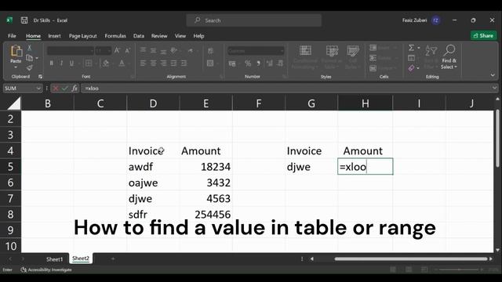The width and height of the screenshot is (502, 282).
Task: Click Increase Decimal icon
Action: tap(270, 63)
